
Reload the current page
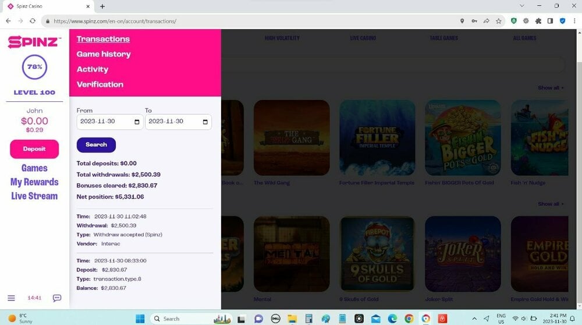33,21
